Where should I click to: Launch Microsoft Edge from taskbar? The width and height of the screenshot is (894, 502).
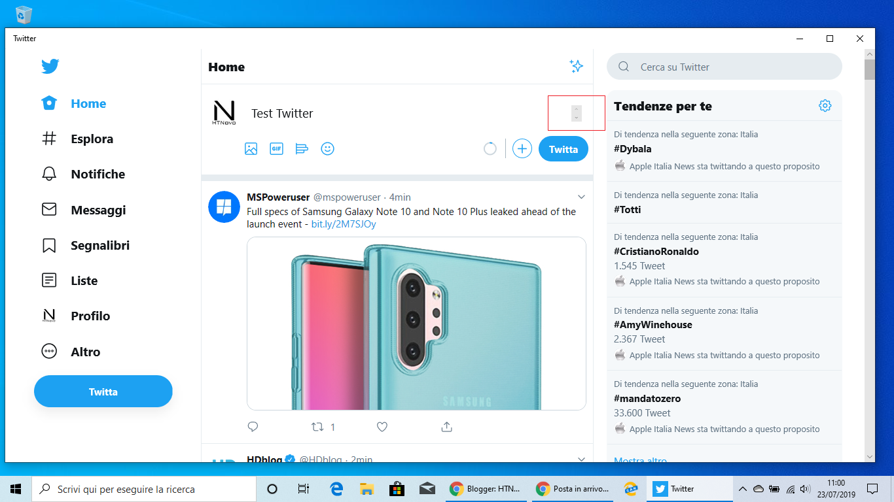pyautogui.click(x=336, y=489)
